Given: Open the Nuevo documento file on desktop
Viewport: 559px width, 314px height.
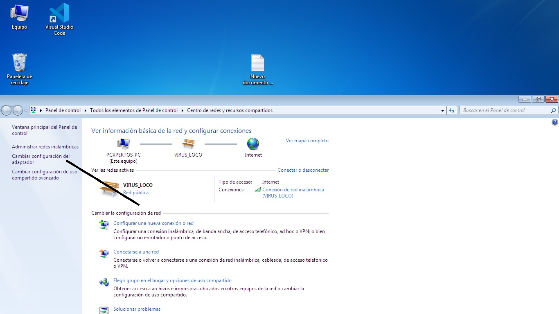Looking at the screenshot, I should click(257, 62).
